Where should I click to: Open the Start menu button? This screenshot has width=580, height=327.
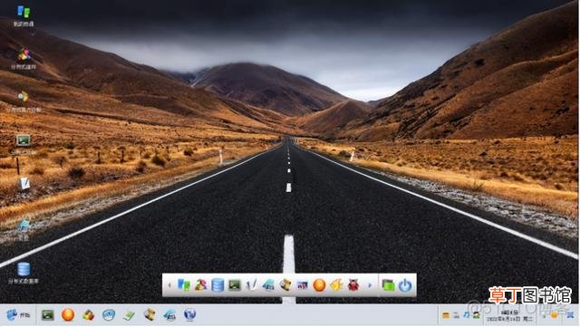click(18, 315)
